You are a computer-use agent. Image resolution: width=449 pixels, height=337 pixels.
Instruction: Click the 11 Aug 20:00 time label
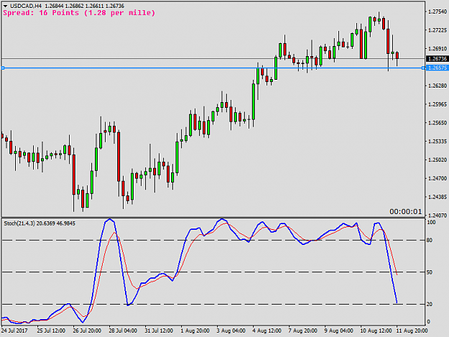tap(412, 331)
